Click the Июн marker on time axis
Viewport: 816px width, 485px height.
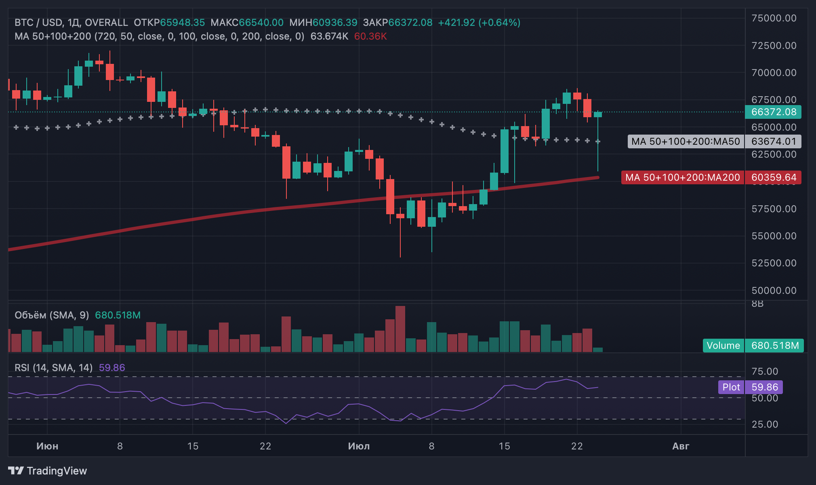click(47, 446)
